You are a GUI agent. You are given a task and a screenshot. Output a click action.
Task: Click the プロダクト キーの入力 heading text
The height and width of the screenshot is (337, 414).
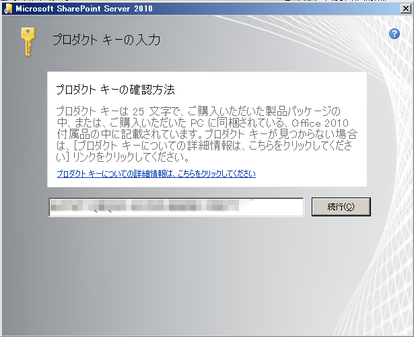106,40
